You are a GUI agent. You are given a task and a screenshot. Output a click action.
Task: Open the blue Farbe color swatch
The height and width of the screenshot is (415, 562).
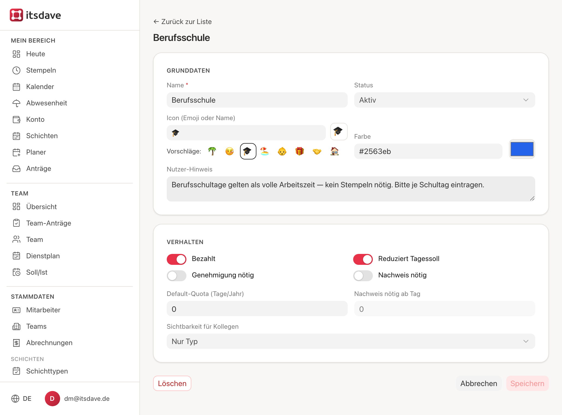click(522, 149)
